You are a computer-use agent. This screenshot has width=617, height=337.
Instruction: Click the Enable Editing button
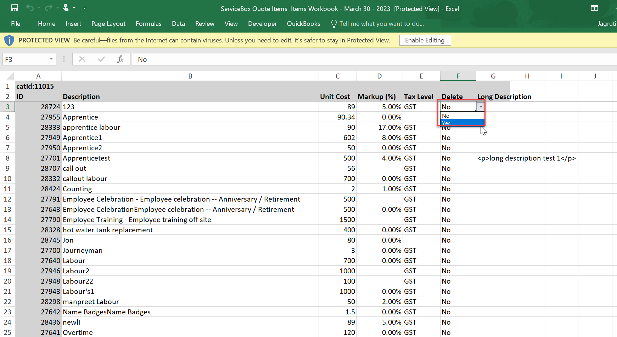tap(425, 40)
